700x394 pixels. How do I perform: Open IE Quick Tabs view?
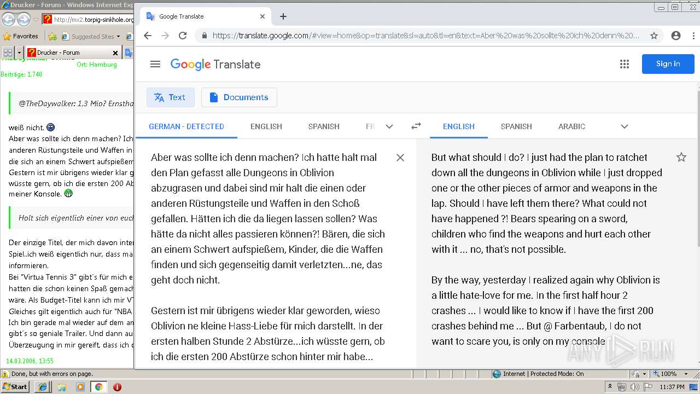(8, 53)
